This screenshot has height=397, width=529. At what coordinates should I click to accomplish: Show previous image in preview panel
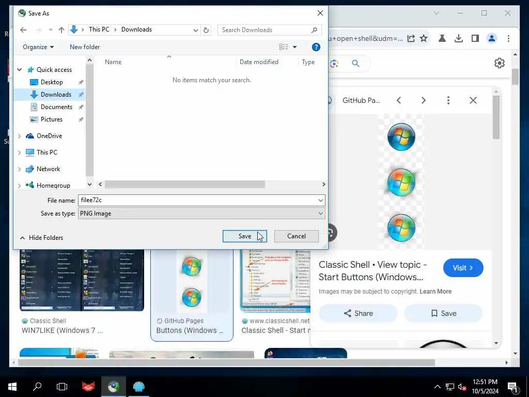point(399,100)
